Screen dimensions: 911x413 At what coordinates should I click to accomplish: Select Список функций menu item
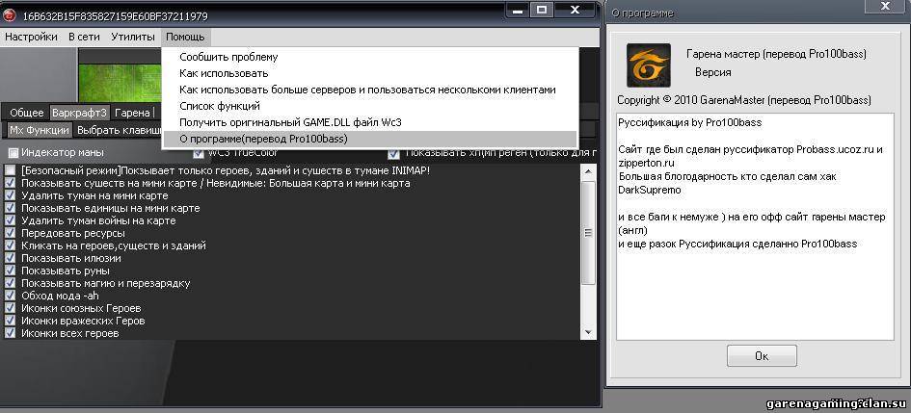click(369, 106)
